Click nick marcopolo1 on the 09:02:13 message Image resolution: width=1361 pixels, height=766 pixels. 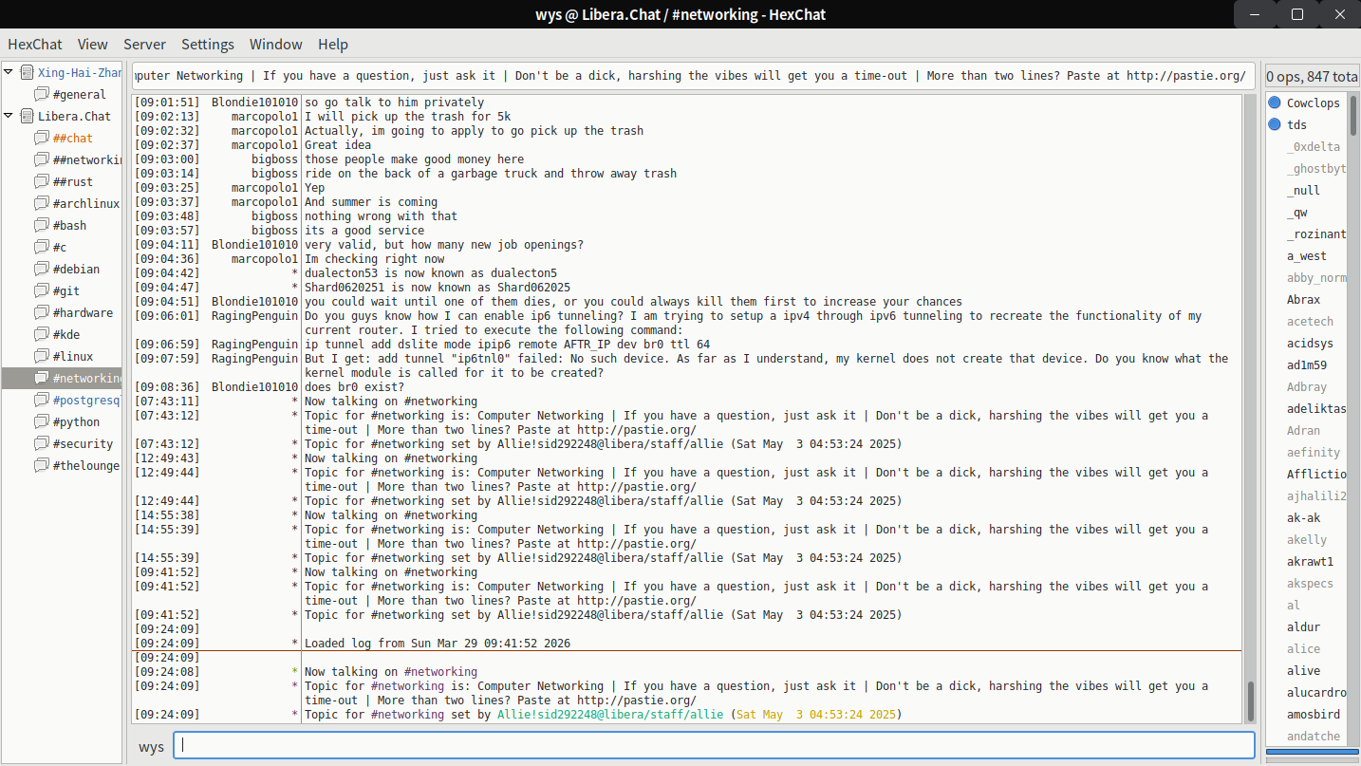tap(265, 117)
